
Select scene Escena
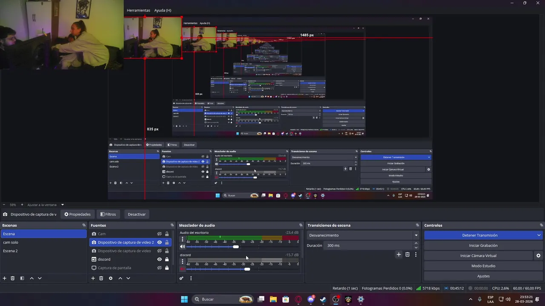(43, 234)
